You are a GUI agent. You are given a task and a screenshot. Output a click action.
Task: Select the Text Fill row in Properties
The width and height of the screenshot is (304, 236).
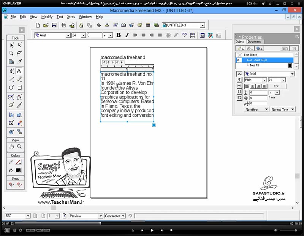tap(264, 65)
